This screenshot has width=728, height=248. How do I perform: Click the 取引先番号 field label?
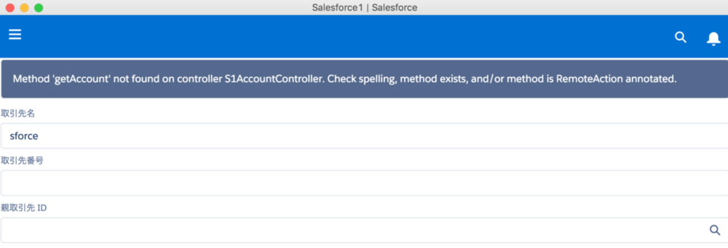(x=22, y=161)
